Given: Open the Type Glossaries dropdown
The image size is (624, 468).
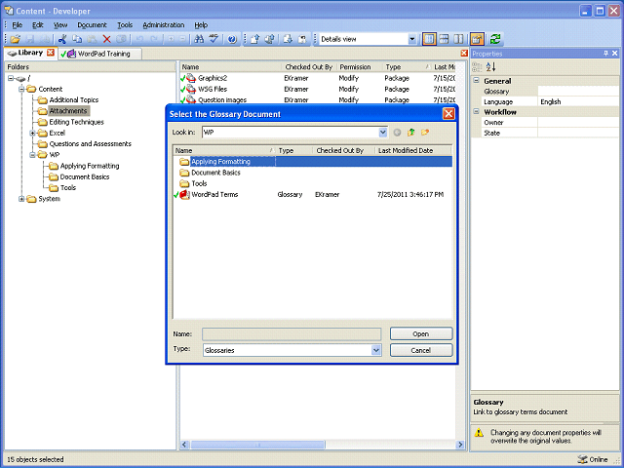Looking at the screenshot, I should pyautogui.click(x=376, y=350).
